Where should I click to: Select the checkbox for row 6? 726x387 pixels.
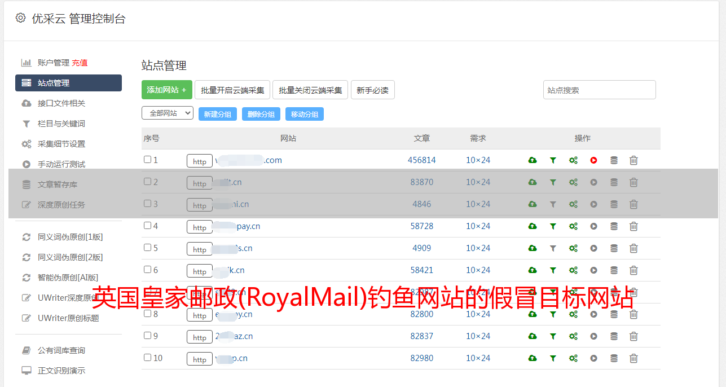[x=147, y=270]
